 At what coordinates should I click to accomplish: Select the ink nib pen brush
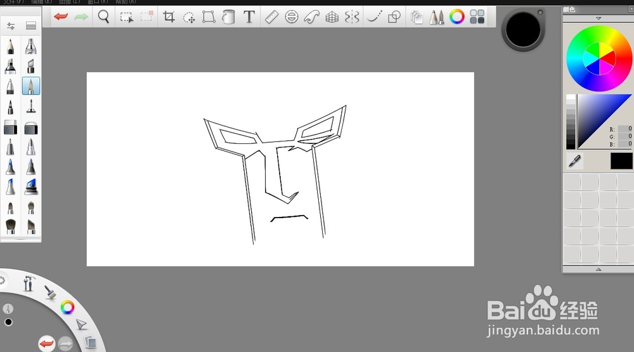[x=30, y=107]
